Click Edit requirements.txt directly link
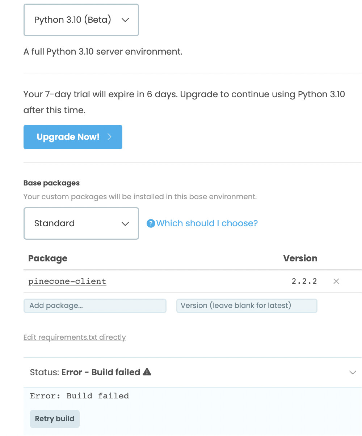This screenshot has height=436, width=362. click(75, 337)
